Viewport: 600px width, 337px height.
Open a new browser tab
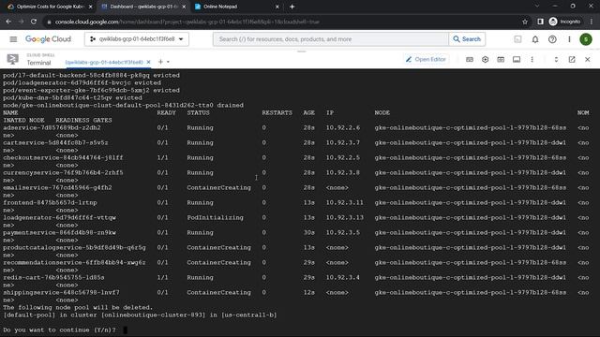(x=292, y=7)
